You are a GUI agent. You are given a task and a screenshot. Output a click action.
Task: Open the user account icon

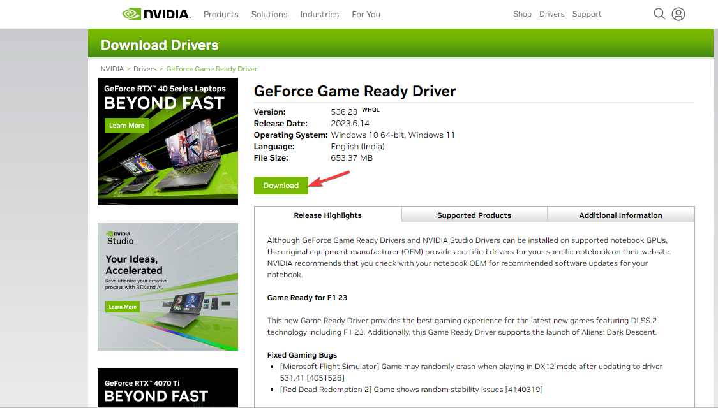(x=678, y=14)
